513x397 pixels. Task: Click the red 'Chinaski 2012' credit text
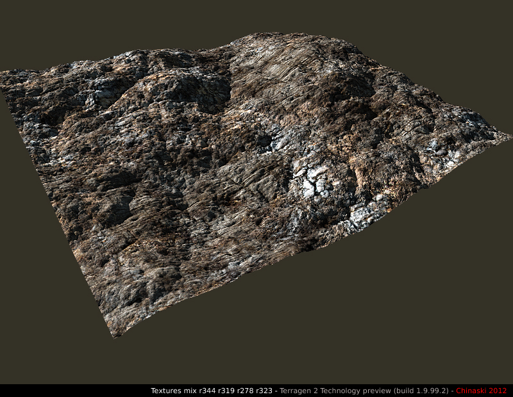click(482, 391)
